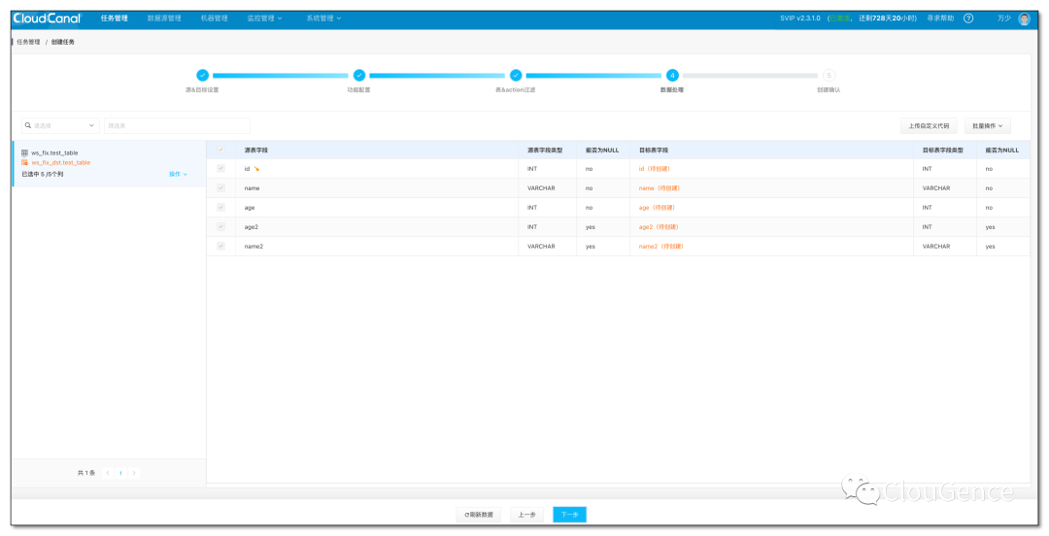Click the SVIP v2.3.1.0 version text
This screenshot has width=1049, height=536.
800,18
